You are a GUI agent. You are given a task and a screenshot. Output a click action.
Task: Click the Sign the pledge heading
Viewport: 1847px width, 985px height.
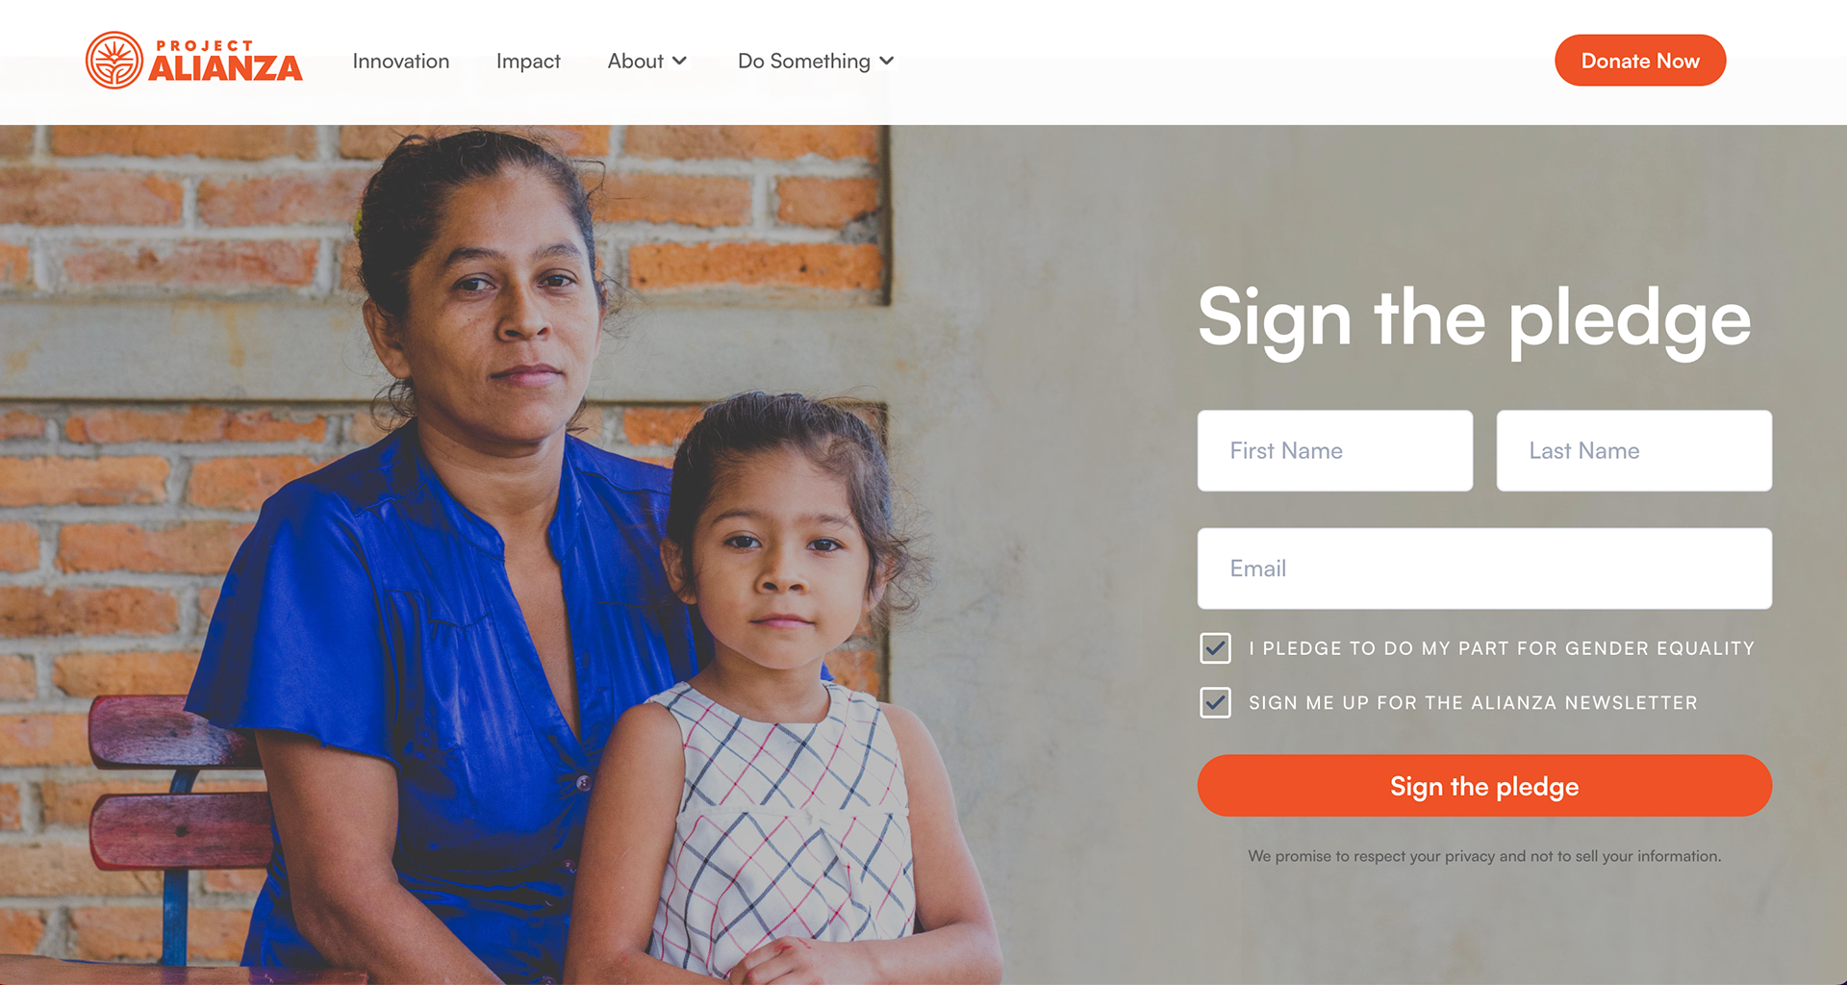[x=1474, y=320]
